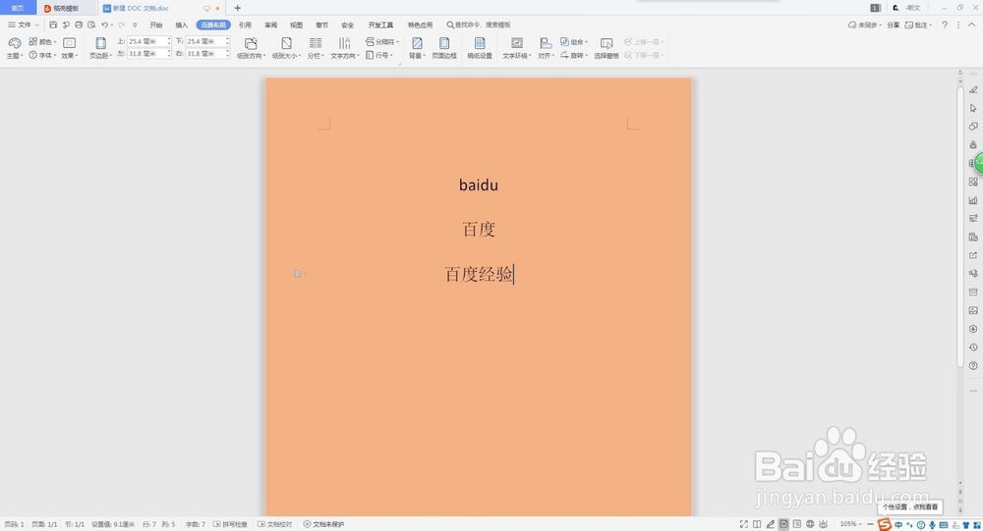The image size is (983, 531).
Task: Click the 对齐 (Align) icon
Action: [x=546, y=43]
